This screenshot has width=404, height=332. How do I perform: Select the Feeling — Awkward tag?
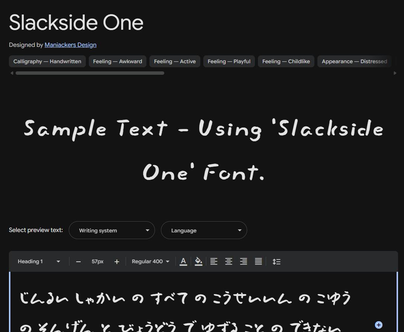point(117,61)
